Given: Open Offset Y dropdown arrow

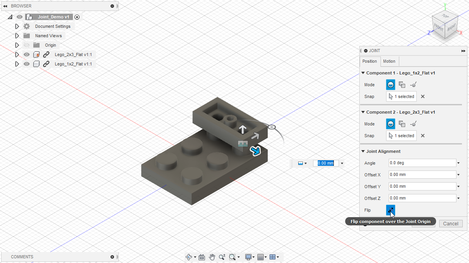Looking at the screenshot, I should [x=458, y=187].
